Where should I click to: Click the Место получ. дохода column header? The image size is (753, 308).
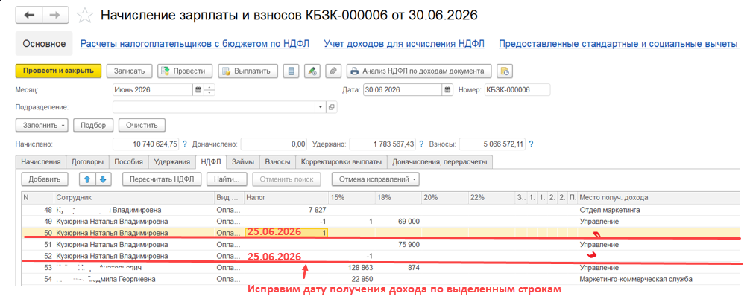(x=658, y=197)
